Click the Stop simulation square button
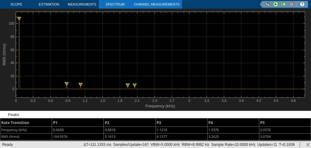This screenshot has height=148, width=311. click(x=292, y=4)
